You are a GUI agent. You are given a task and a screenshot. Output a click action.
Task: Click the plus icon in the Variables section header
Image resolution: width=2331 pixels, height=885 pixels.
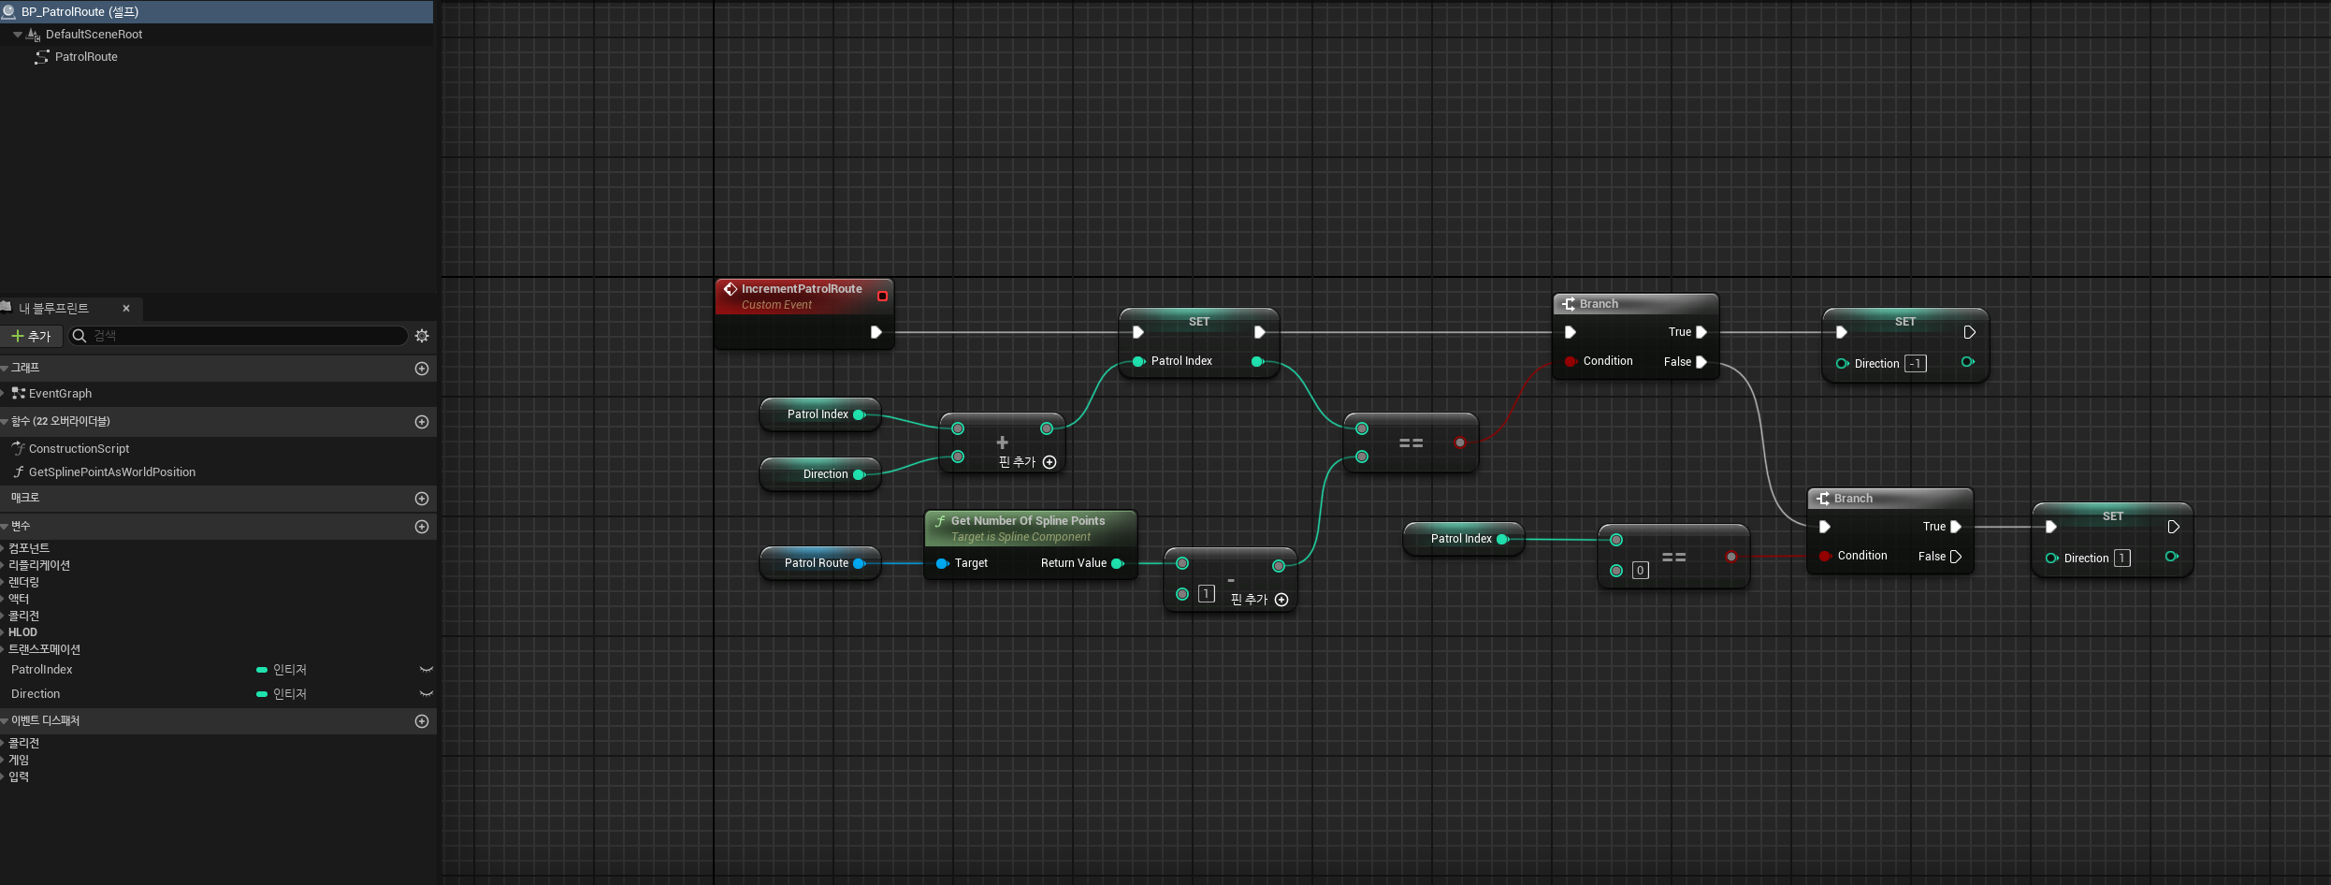(x=422, y=527)
